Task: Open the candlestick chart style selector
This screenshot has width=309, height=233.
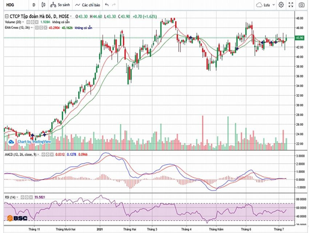Action: point(44,5)
